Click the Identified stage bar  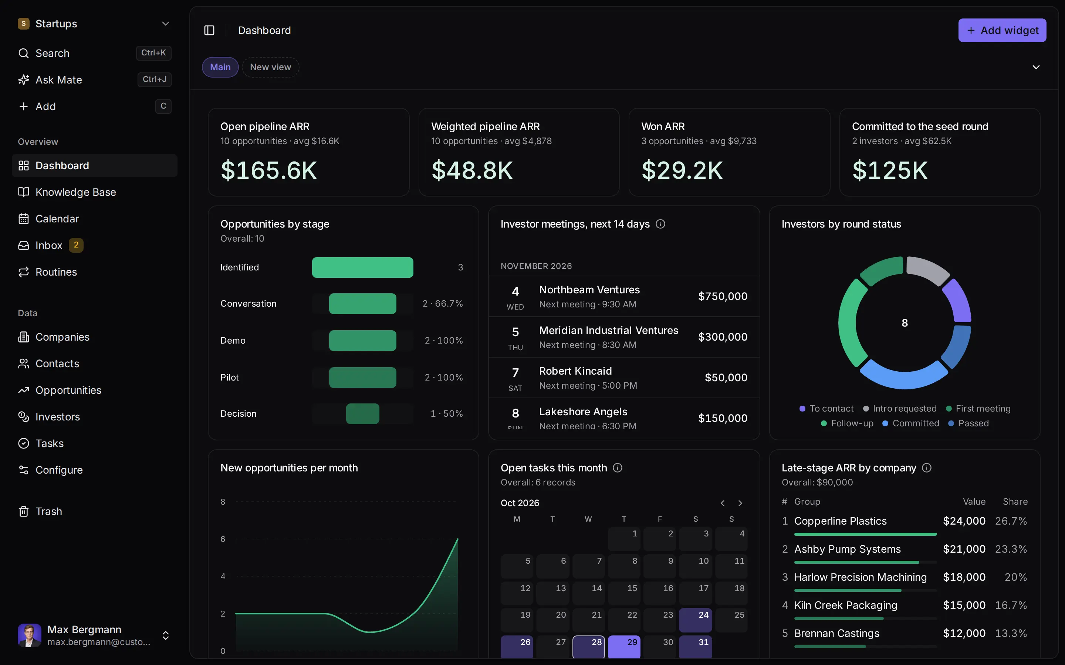pyautogui.click(x=362, y=267)
